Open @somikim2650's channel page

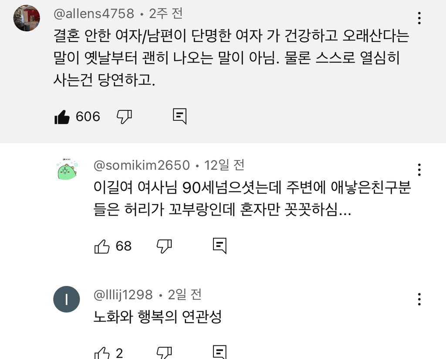point(140,165)
